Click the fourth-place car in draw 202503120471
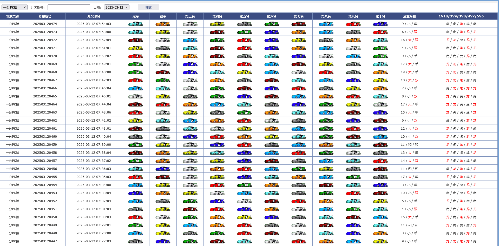This screenshot has width=499, height=246. [x=217, y=48]
